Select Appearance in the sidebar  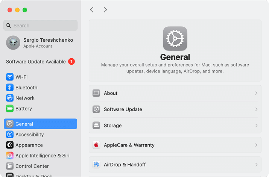point(41,145)
